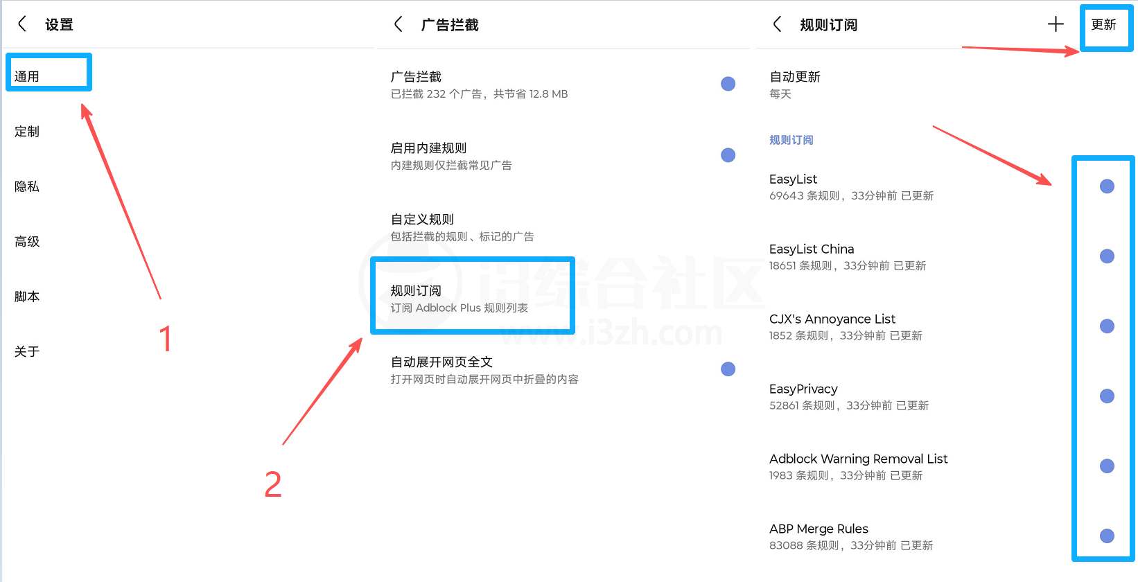
Task: Select 高级 in settings list
Action: (28, 242)
